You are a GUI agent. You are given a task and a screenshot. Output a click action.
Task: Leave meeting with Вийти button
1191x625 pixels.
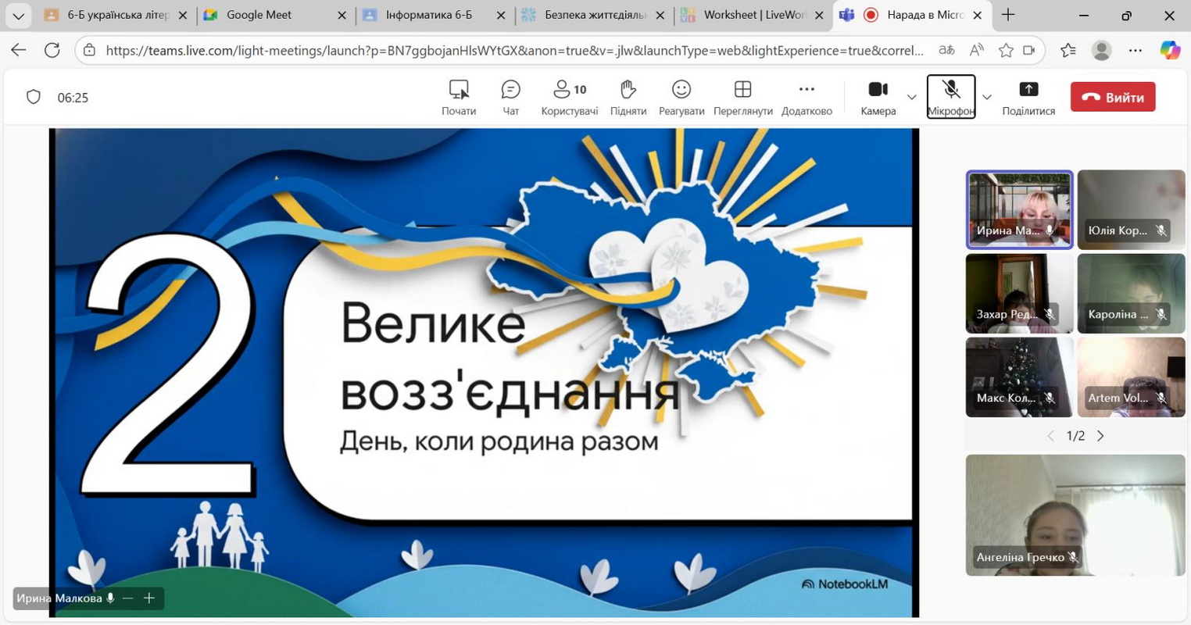tap(1112, 97)
